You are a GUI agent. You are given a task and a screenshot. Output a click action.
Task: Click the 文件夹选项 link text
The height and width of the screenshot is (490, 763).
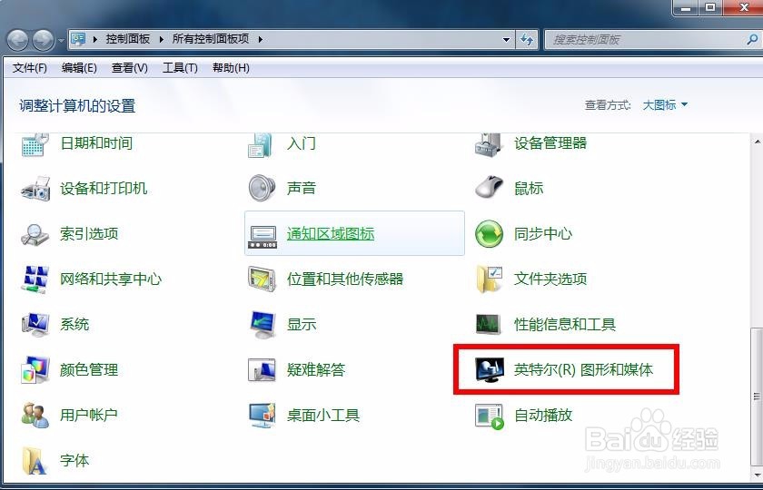tap(550, 279)
